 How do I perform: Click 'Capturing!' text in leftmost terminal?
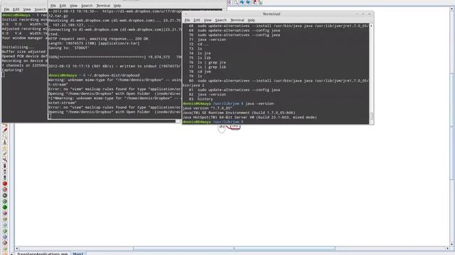[13, 70]
